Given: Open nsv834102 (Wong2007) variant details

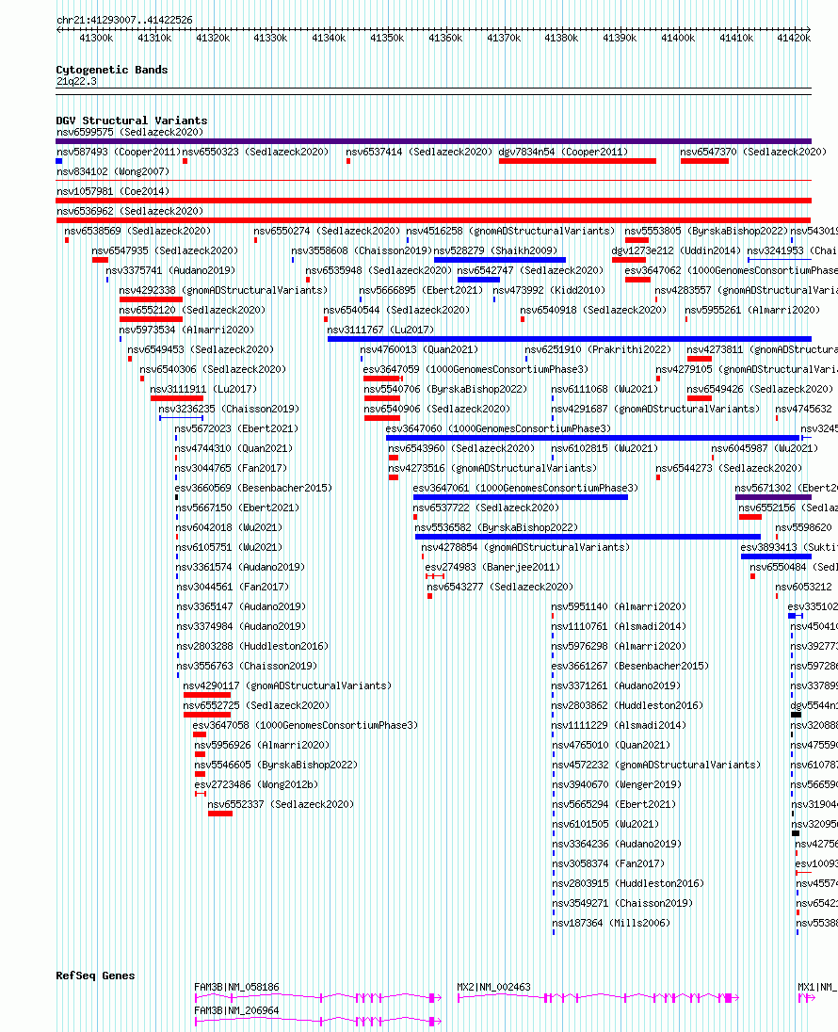Looking at the screenshot, I should (x=113, y=171).
